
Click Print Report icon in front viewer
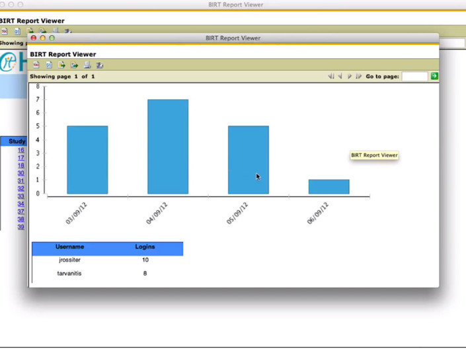(x=87, y=65)
